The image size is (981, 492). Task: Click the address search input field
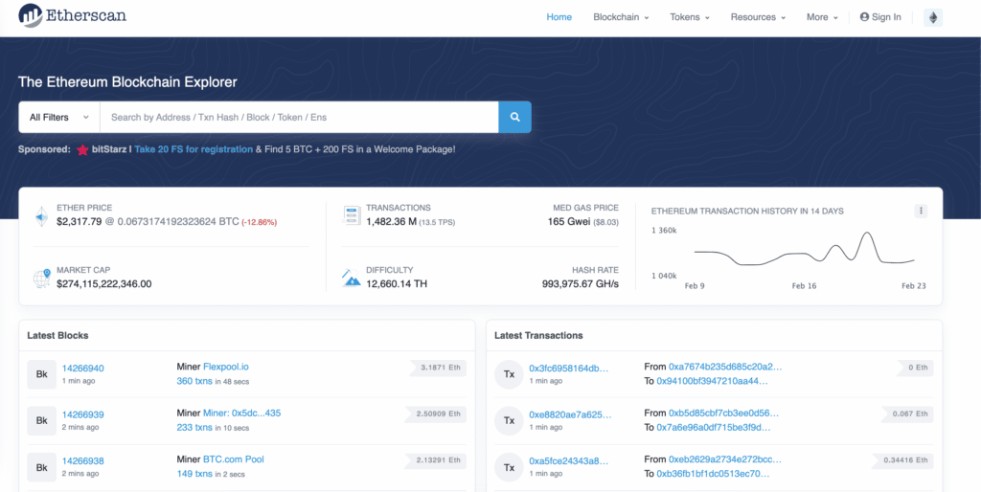[x=298, y=117]
